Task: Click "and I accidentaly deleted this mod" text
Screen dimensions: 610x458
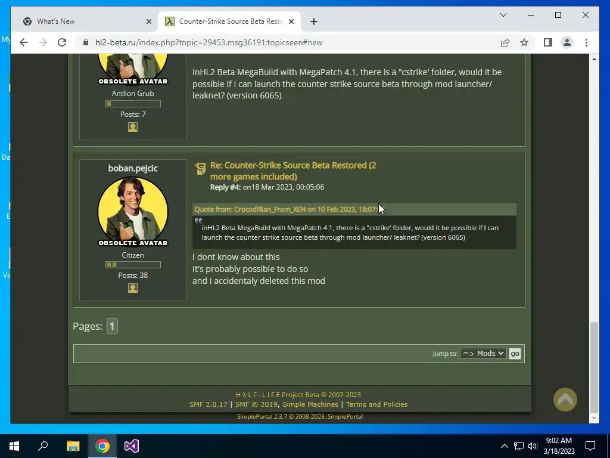Action: click(x=259, y=281)
